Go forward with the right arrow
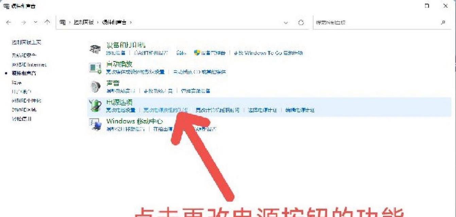456x217 pixels. [x=23, y=22]
